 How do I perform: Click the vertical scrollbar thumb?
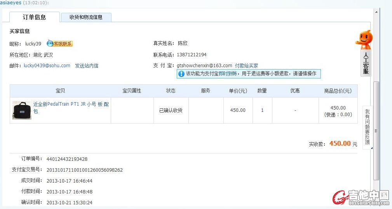376,130
